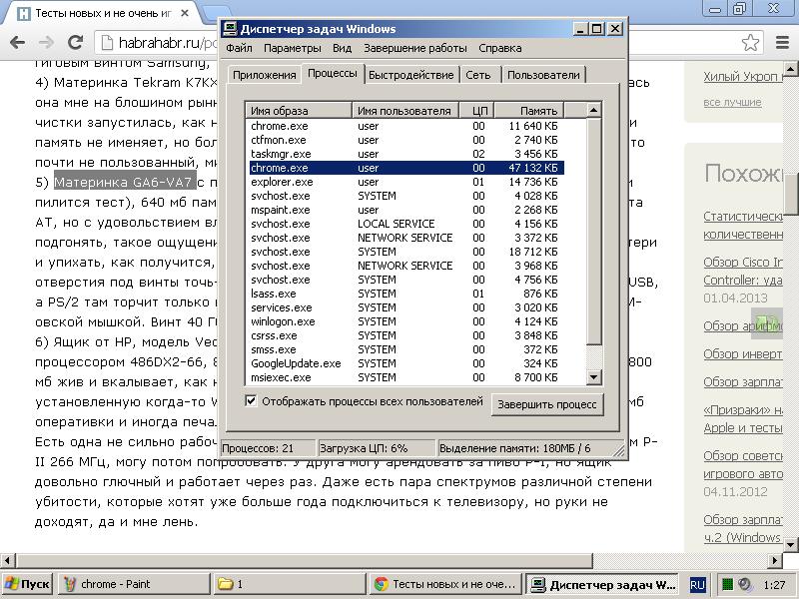The image size is (799, 599).
Task: Open Завершение работы menu
Action: [414, 48]
